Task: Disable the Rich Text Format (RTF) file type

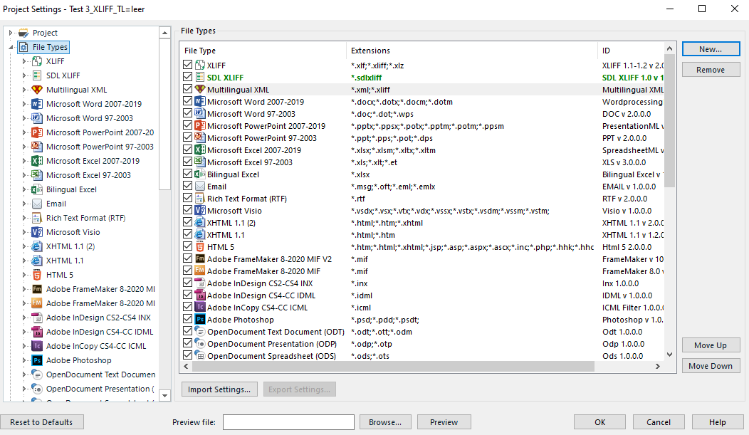Action: (x=187, y=198)
